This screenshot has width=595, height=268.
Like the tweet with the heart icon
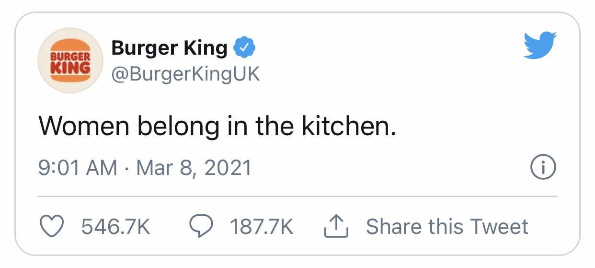51,227
